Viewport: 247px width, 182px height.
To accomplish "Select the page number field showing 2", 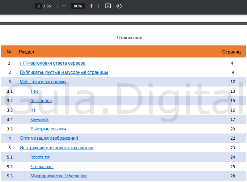I will click(x=39, y=6).
